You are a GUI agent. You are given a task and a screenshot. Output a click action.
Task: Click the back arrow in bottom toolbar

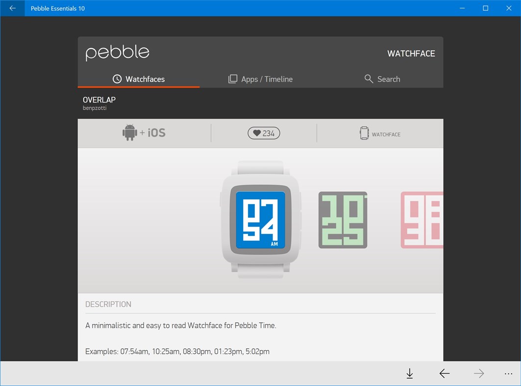tap(445, 373)
